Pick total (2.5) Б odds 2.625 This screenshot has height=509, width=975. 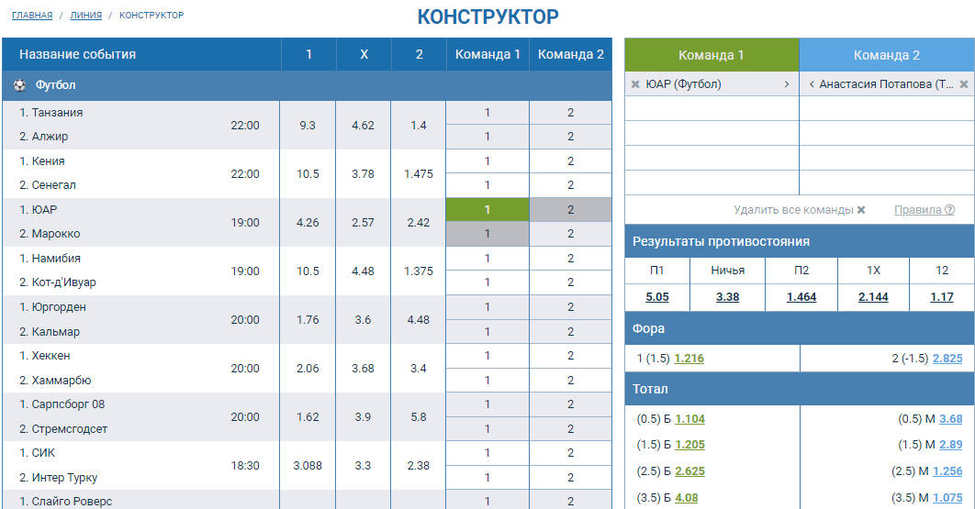[x=690, y=471]
